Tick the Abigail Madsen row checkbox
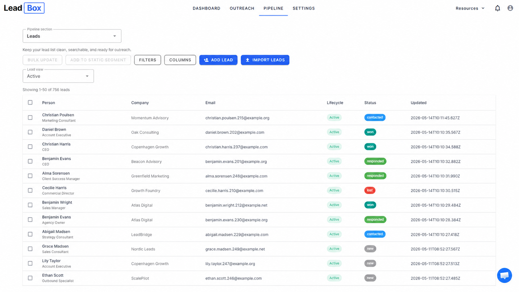The height and width of the screenshot is (292, 519). coord(30,234)
